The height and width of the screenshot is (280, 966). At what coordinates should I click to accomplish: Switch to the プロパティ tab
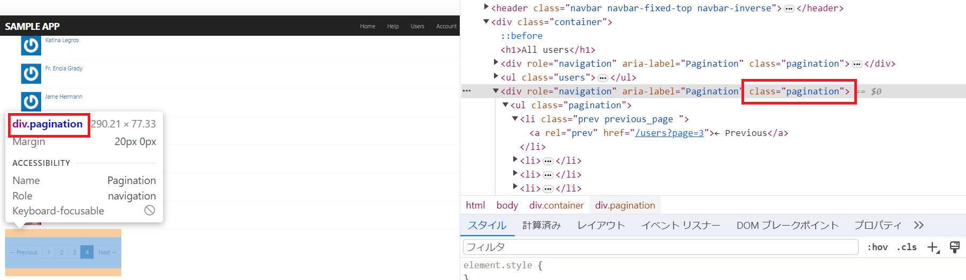click(x=878, y=225)
